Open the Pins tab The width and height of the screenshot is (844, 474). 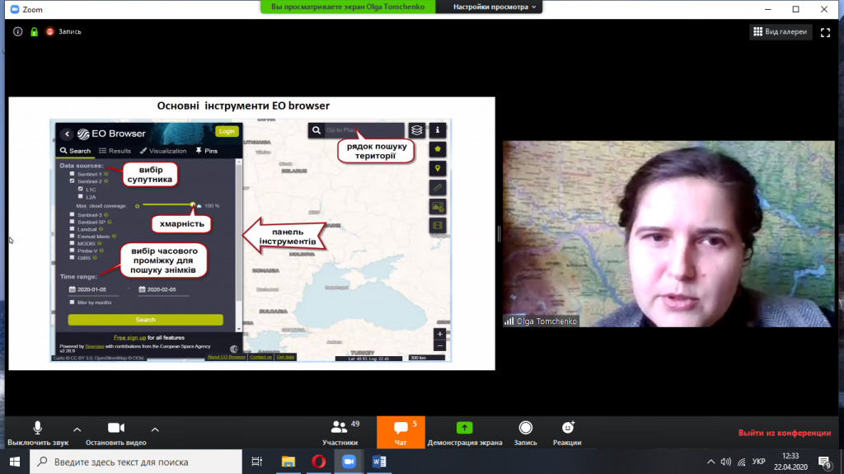pyautogui.click(x=207, y=151)
